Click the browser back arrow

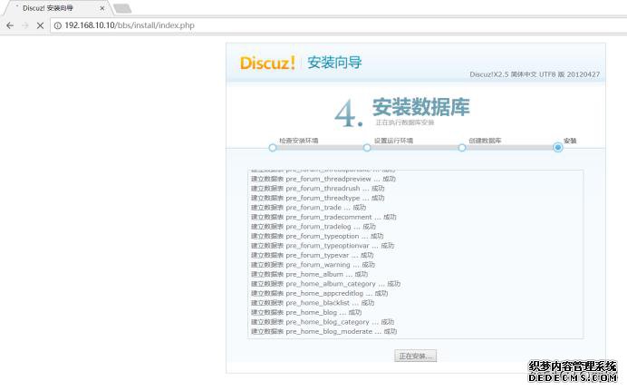tap(10, 25)
